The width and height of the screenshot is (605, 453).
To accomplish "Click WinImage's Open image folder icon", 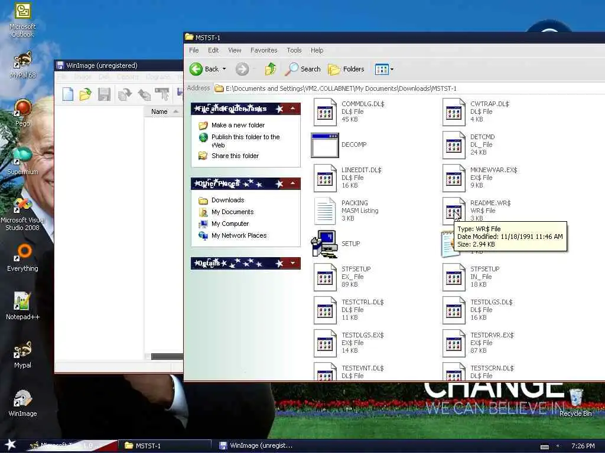I will pos(85,94).
